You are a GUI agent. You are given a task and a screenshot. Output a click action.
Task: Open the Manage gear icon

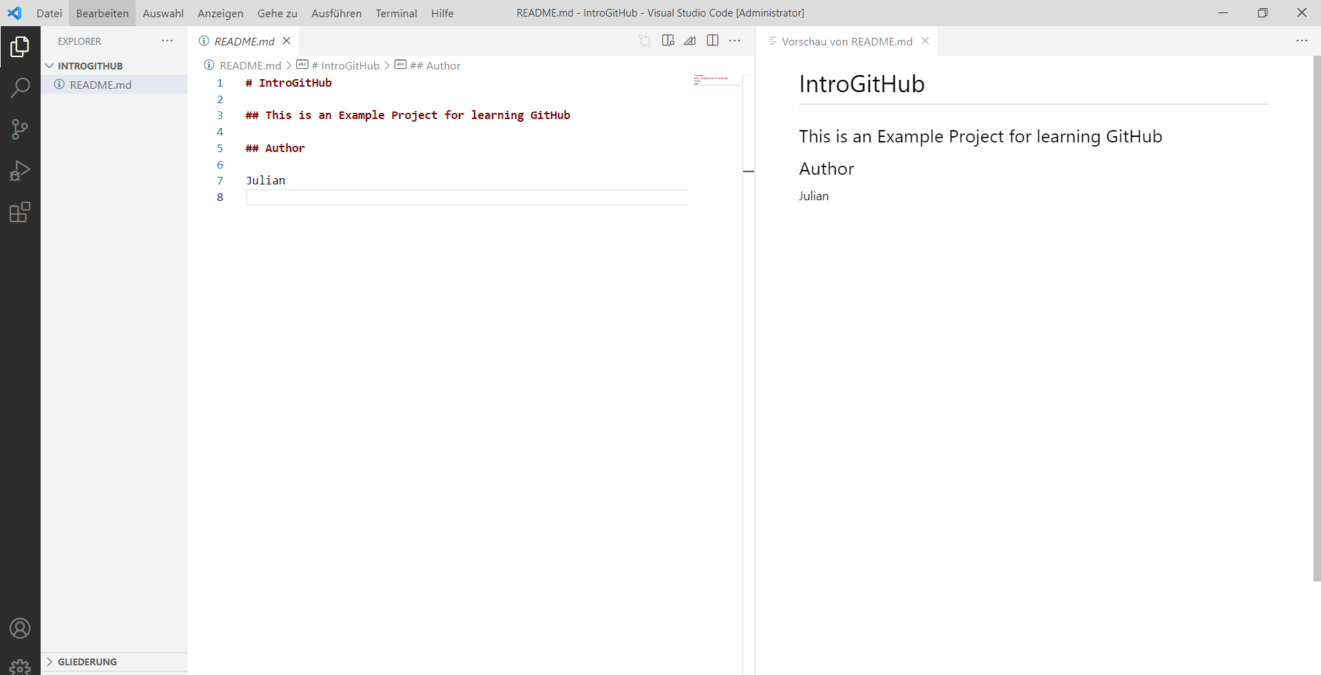click(20, 666)
